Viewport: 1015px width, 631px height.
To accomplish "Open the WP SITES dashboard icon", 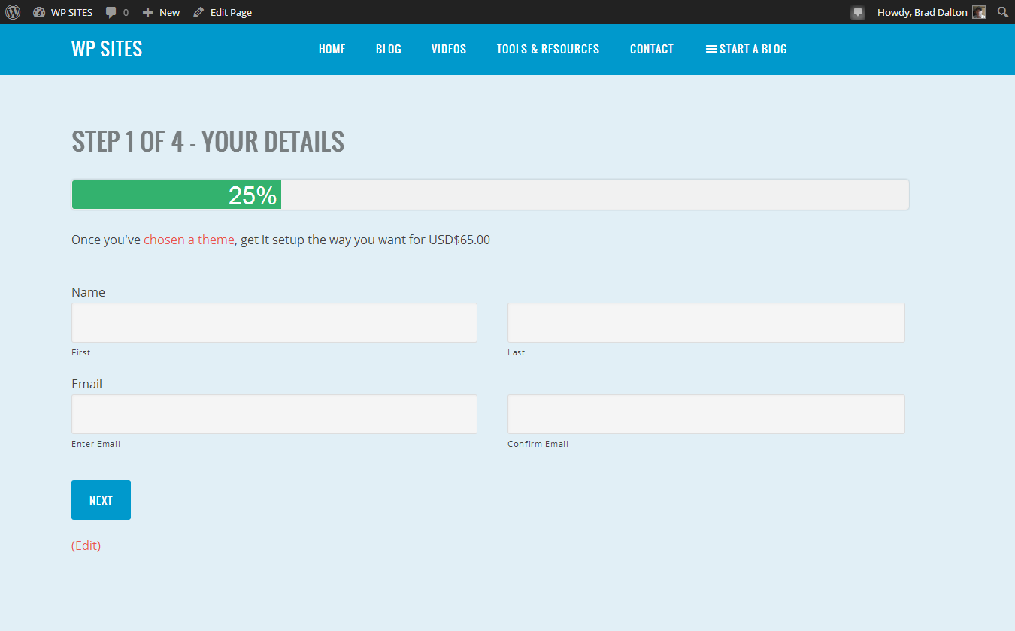I will (39, 12).
